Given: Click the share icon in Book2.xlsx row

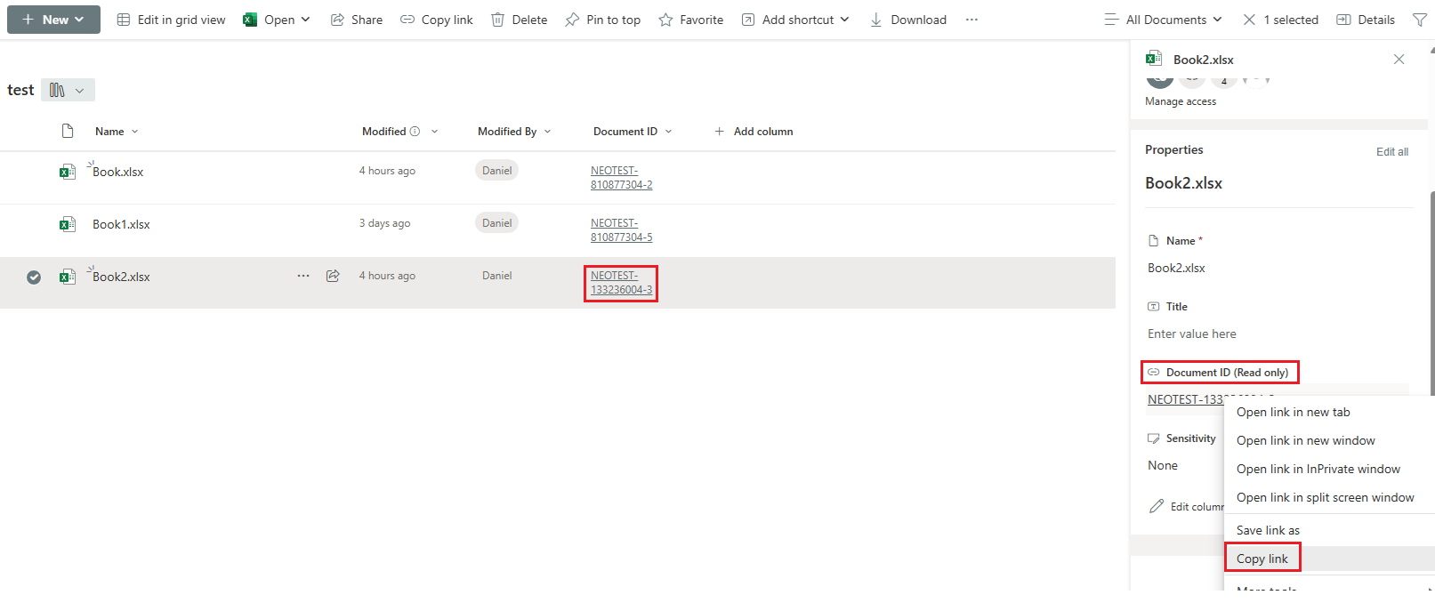Looking at the screenshot, I should point(333,276).
